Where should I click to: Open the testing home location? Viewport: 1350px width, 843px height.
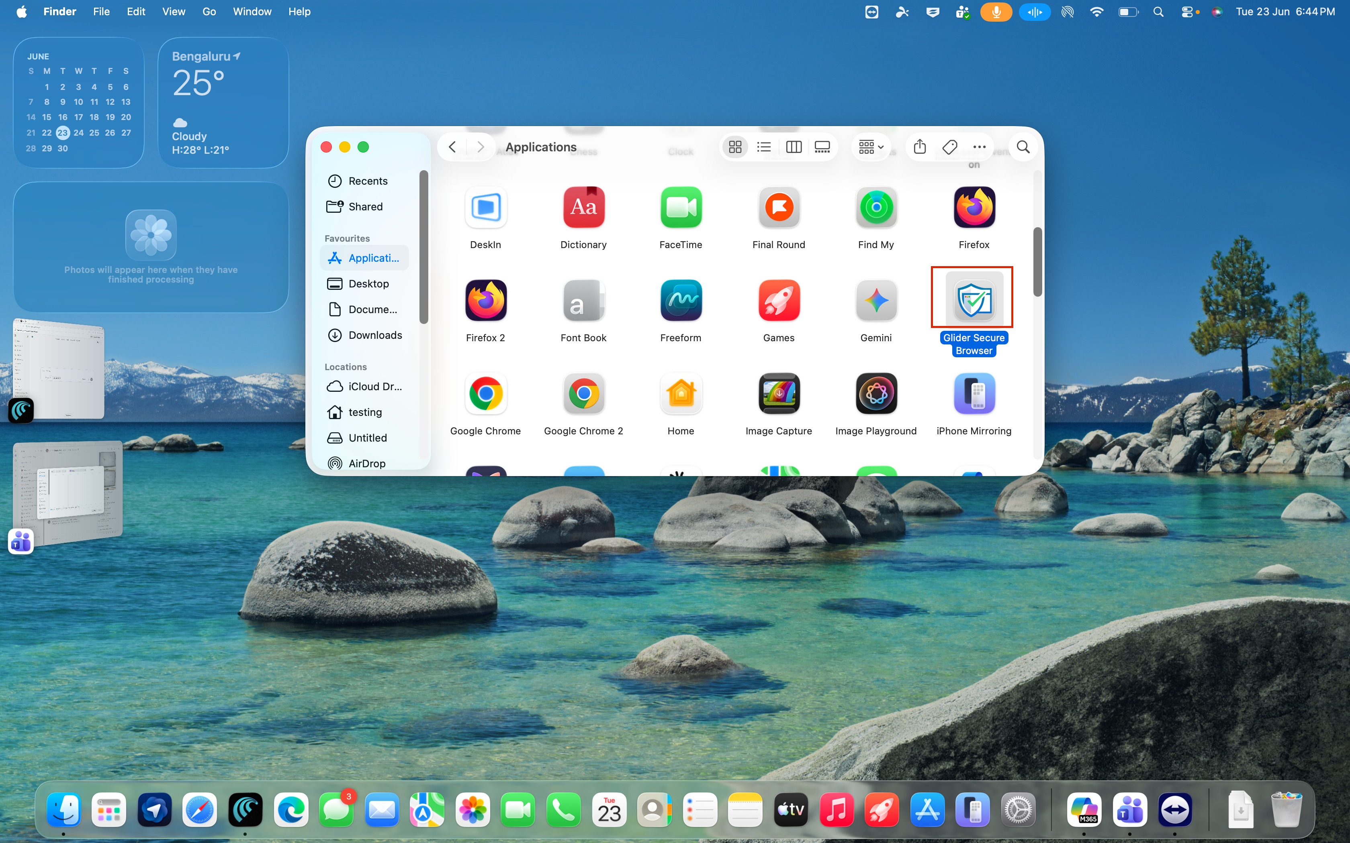pos(364,412)
